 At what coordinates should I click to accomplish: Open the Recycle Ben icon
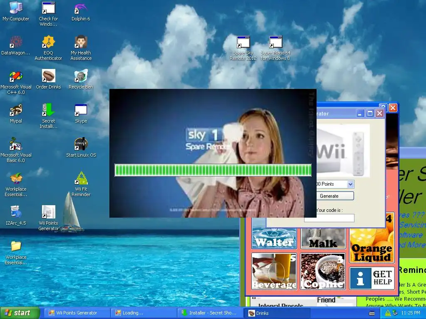coord(81,79)
